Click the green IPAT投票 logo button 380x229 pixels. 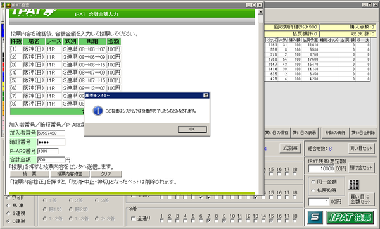(350, 217)
